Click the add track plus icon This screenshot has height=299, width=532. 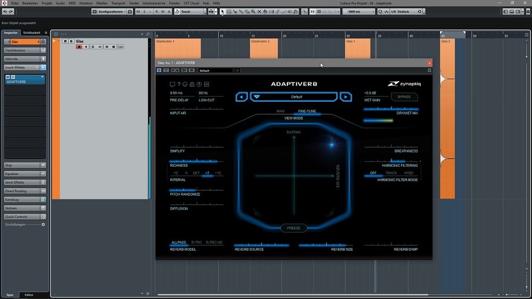coord(142,34)
